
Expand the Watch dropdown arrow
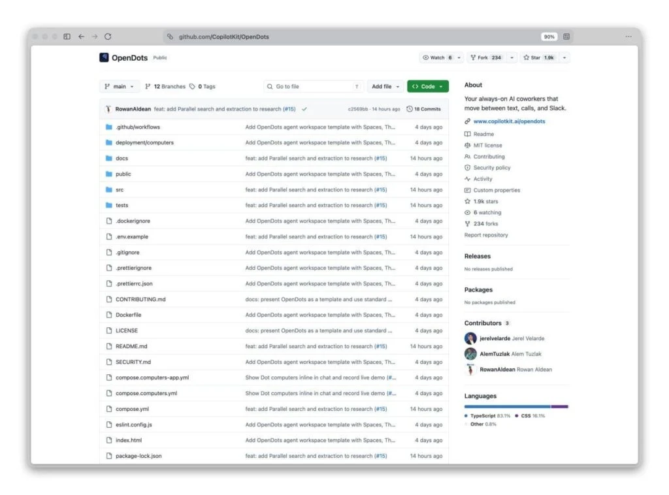click(459, 57)
